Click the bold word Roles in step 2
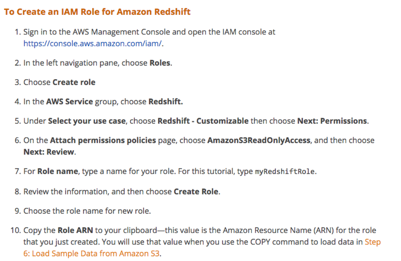This screenshot has width=401, height=261. [x=160, y=63]
